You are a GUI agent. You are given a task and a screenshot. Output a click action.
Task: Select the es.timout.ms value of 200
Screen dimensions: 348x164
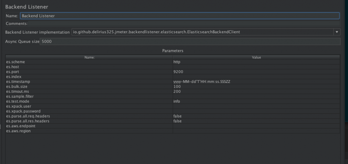click(256, 92)
